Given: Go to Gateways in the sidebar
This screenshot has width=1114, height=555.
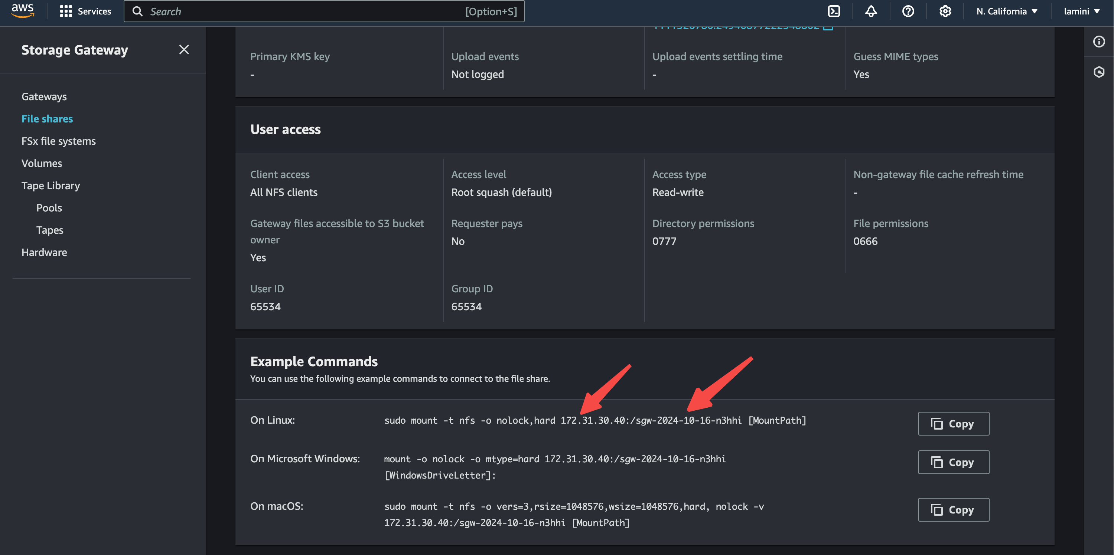Looking at the screenshot, I should tap(44, 96).
